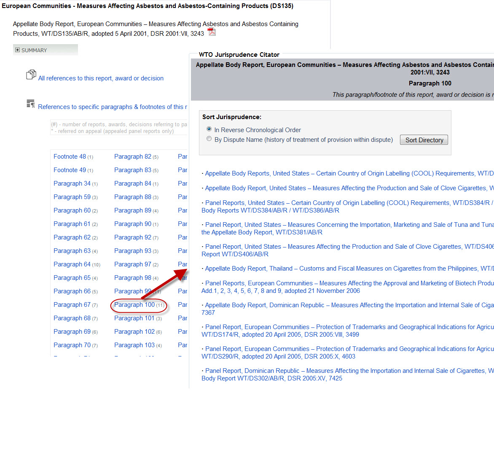Viewport: 494px width, 460px height.
Task: Select By Dispute Name radio option
Action: click(209, 139)
